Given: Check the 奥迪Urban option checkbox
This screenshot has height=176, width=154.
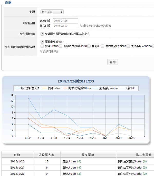Looking at the screenshot, I should [x=42, y=46].
